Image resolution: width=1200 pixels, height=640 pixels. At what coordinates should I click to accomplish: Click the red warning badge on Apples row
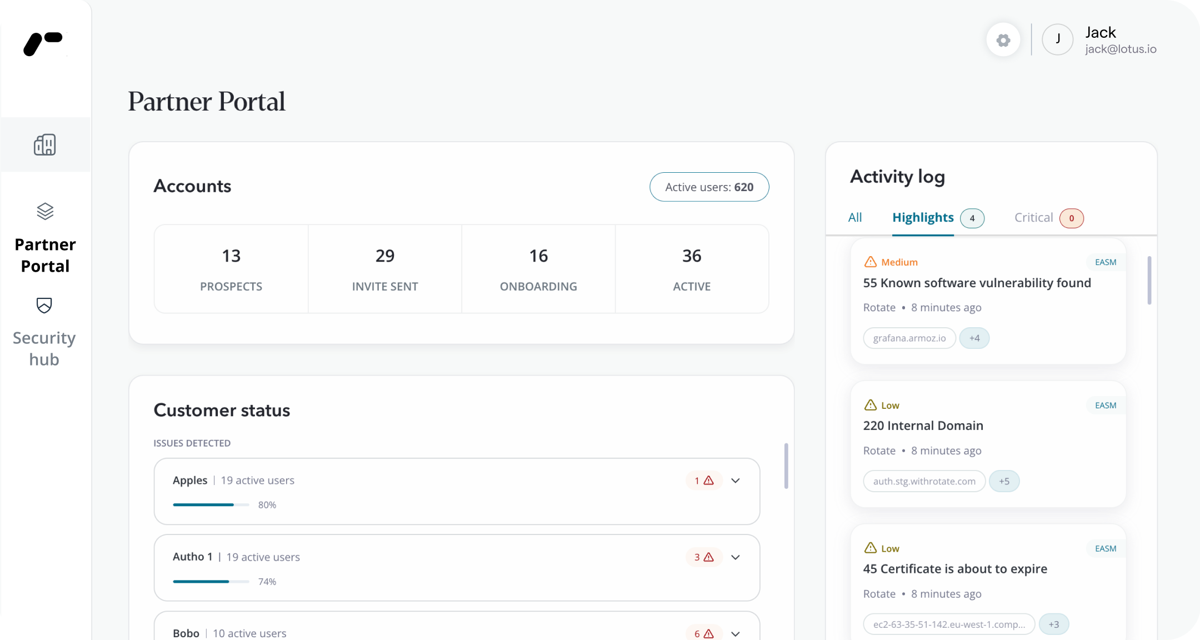click(703, 481)
